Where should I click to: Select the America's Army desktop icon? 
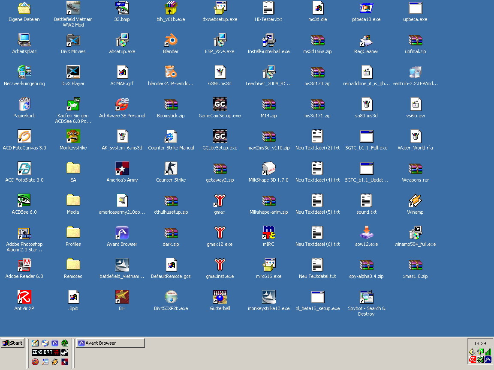coord(122,169)
